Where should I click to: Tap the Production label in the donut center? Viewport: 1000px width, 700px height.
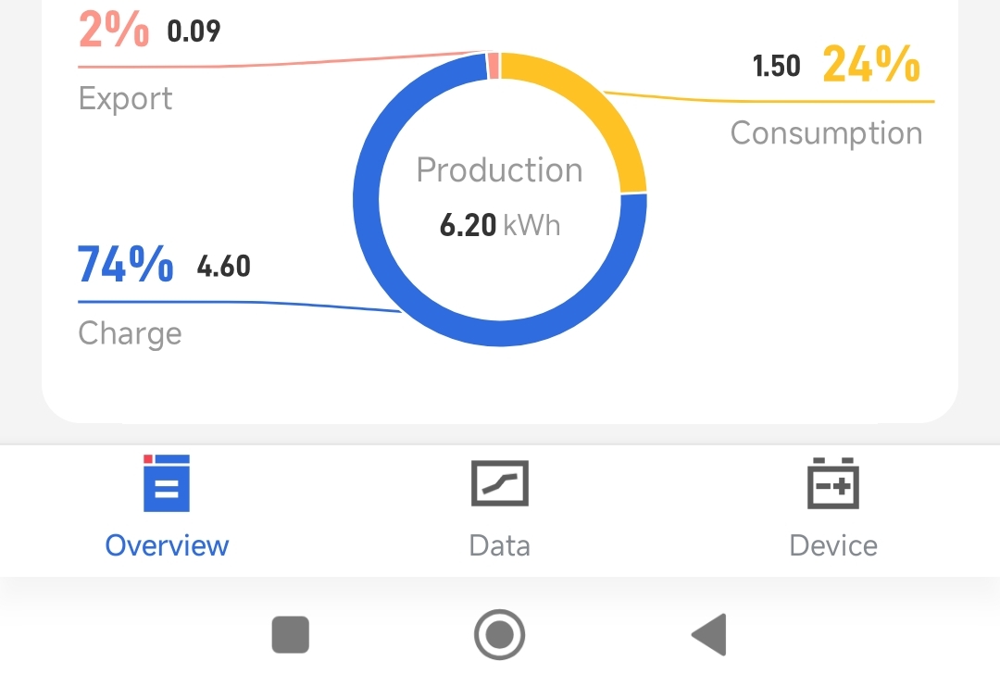pyautogui.click(x=499, y=170)
